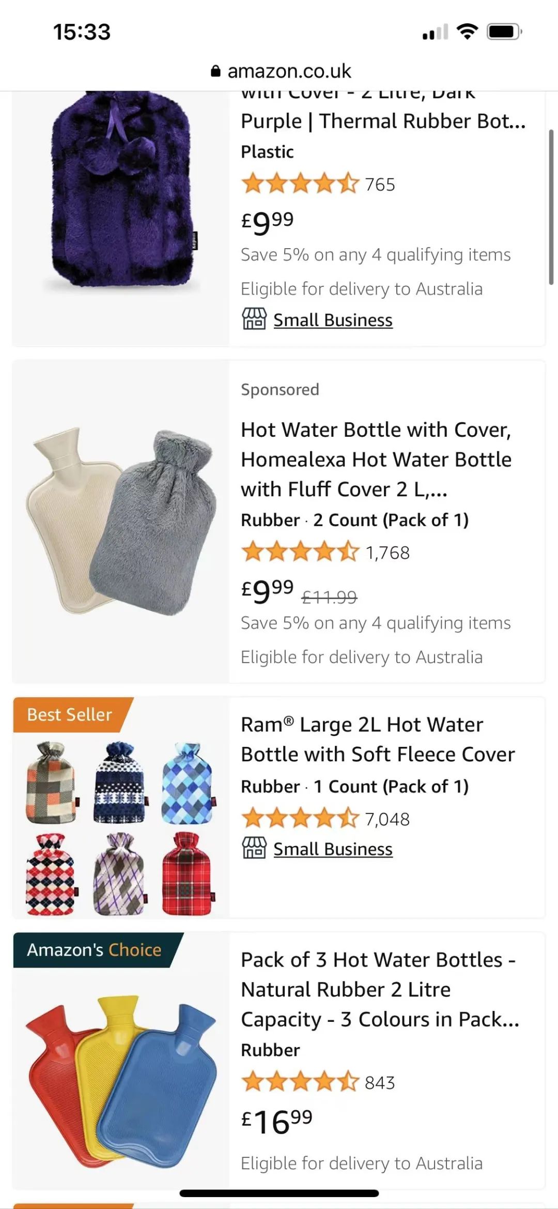The height and width of the screenshot is (1209, 558).
Task: Open star rating of Homealexa bottle
Action: (x=300, y=552)
